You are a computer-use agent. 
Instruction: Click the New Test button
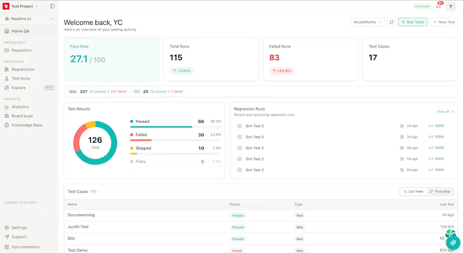click(444, 22)
